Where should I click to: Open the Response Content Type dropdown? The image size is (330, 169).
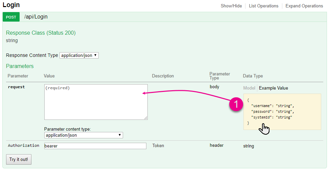pos(79,55)
